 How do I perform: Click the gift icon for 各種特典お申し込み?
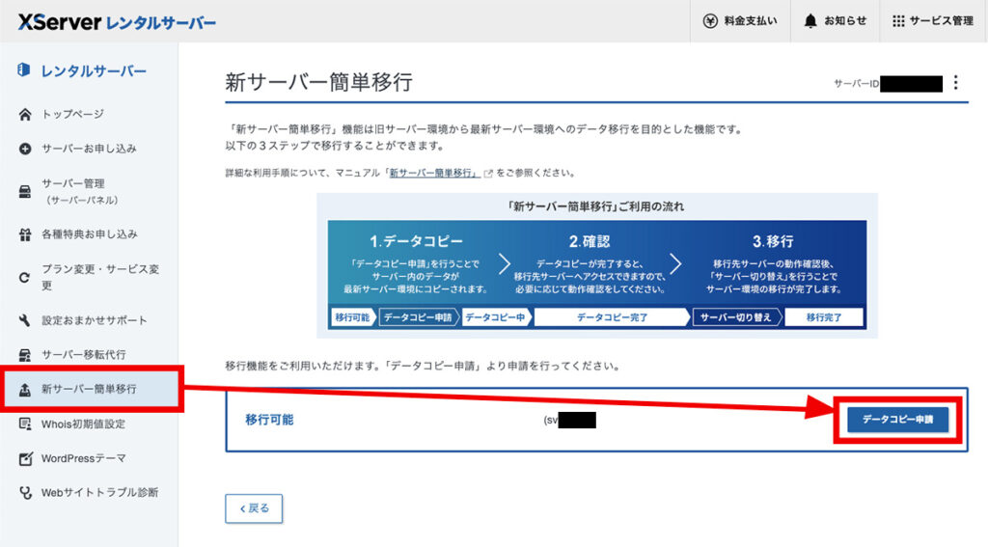click(24, 234)
